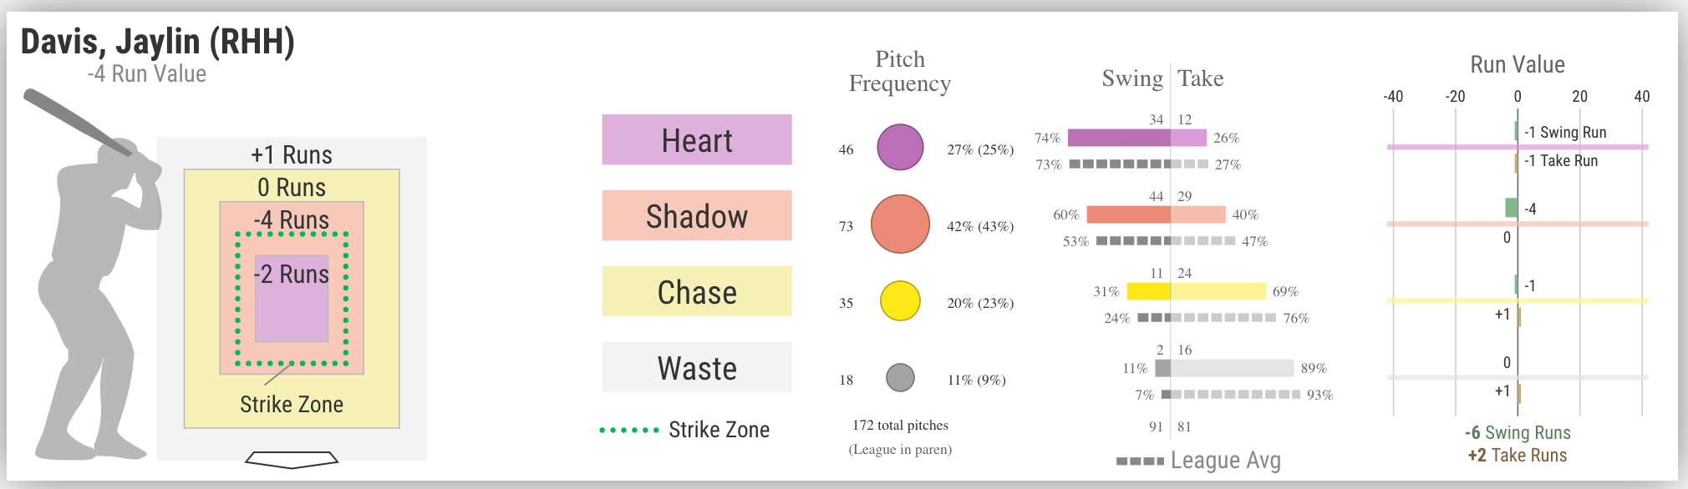Select the Waste zone label box

tap(697, 367)
